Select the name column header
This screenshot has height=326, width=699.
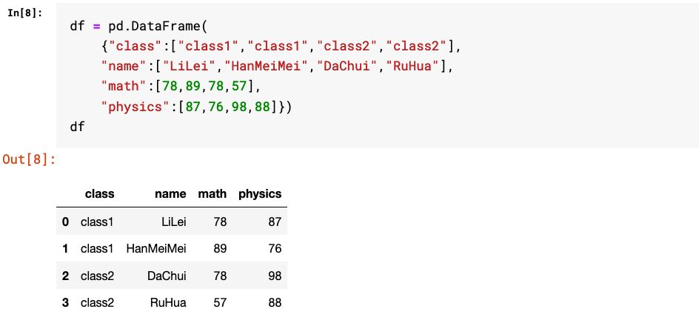pos(170,193)
